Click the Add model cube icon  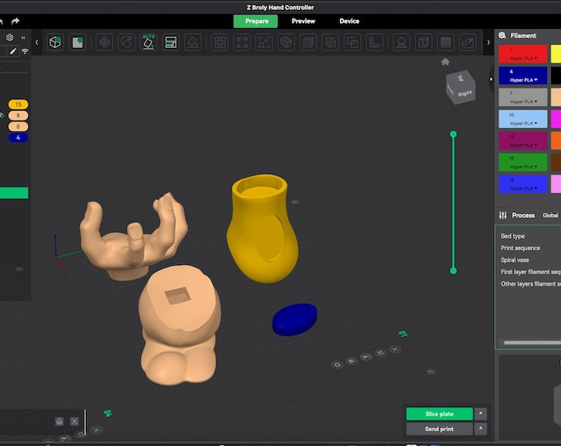(55, 42)
